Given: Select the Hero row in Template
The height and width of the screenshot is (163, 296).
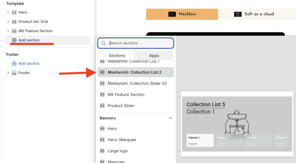Looking at the screenshot, I should pos(47,12).
